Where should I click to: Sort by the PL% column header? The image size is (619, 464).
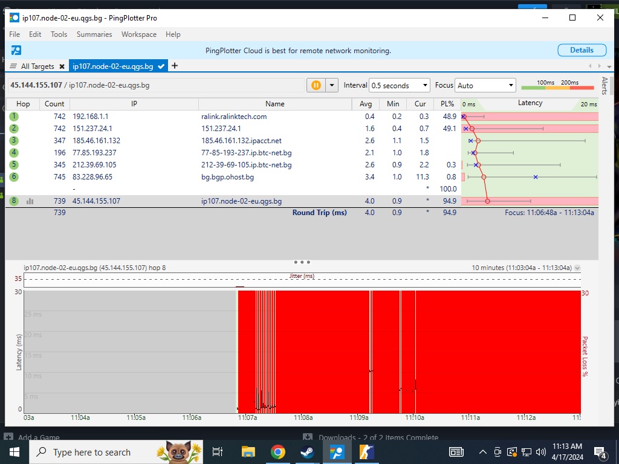point(447,104)
